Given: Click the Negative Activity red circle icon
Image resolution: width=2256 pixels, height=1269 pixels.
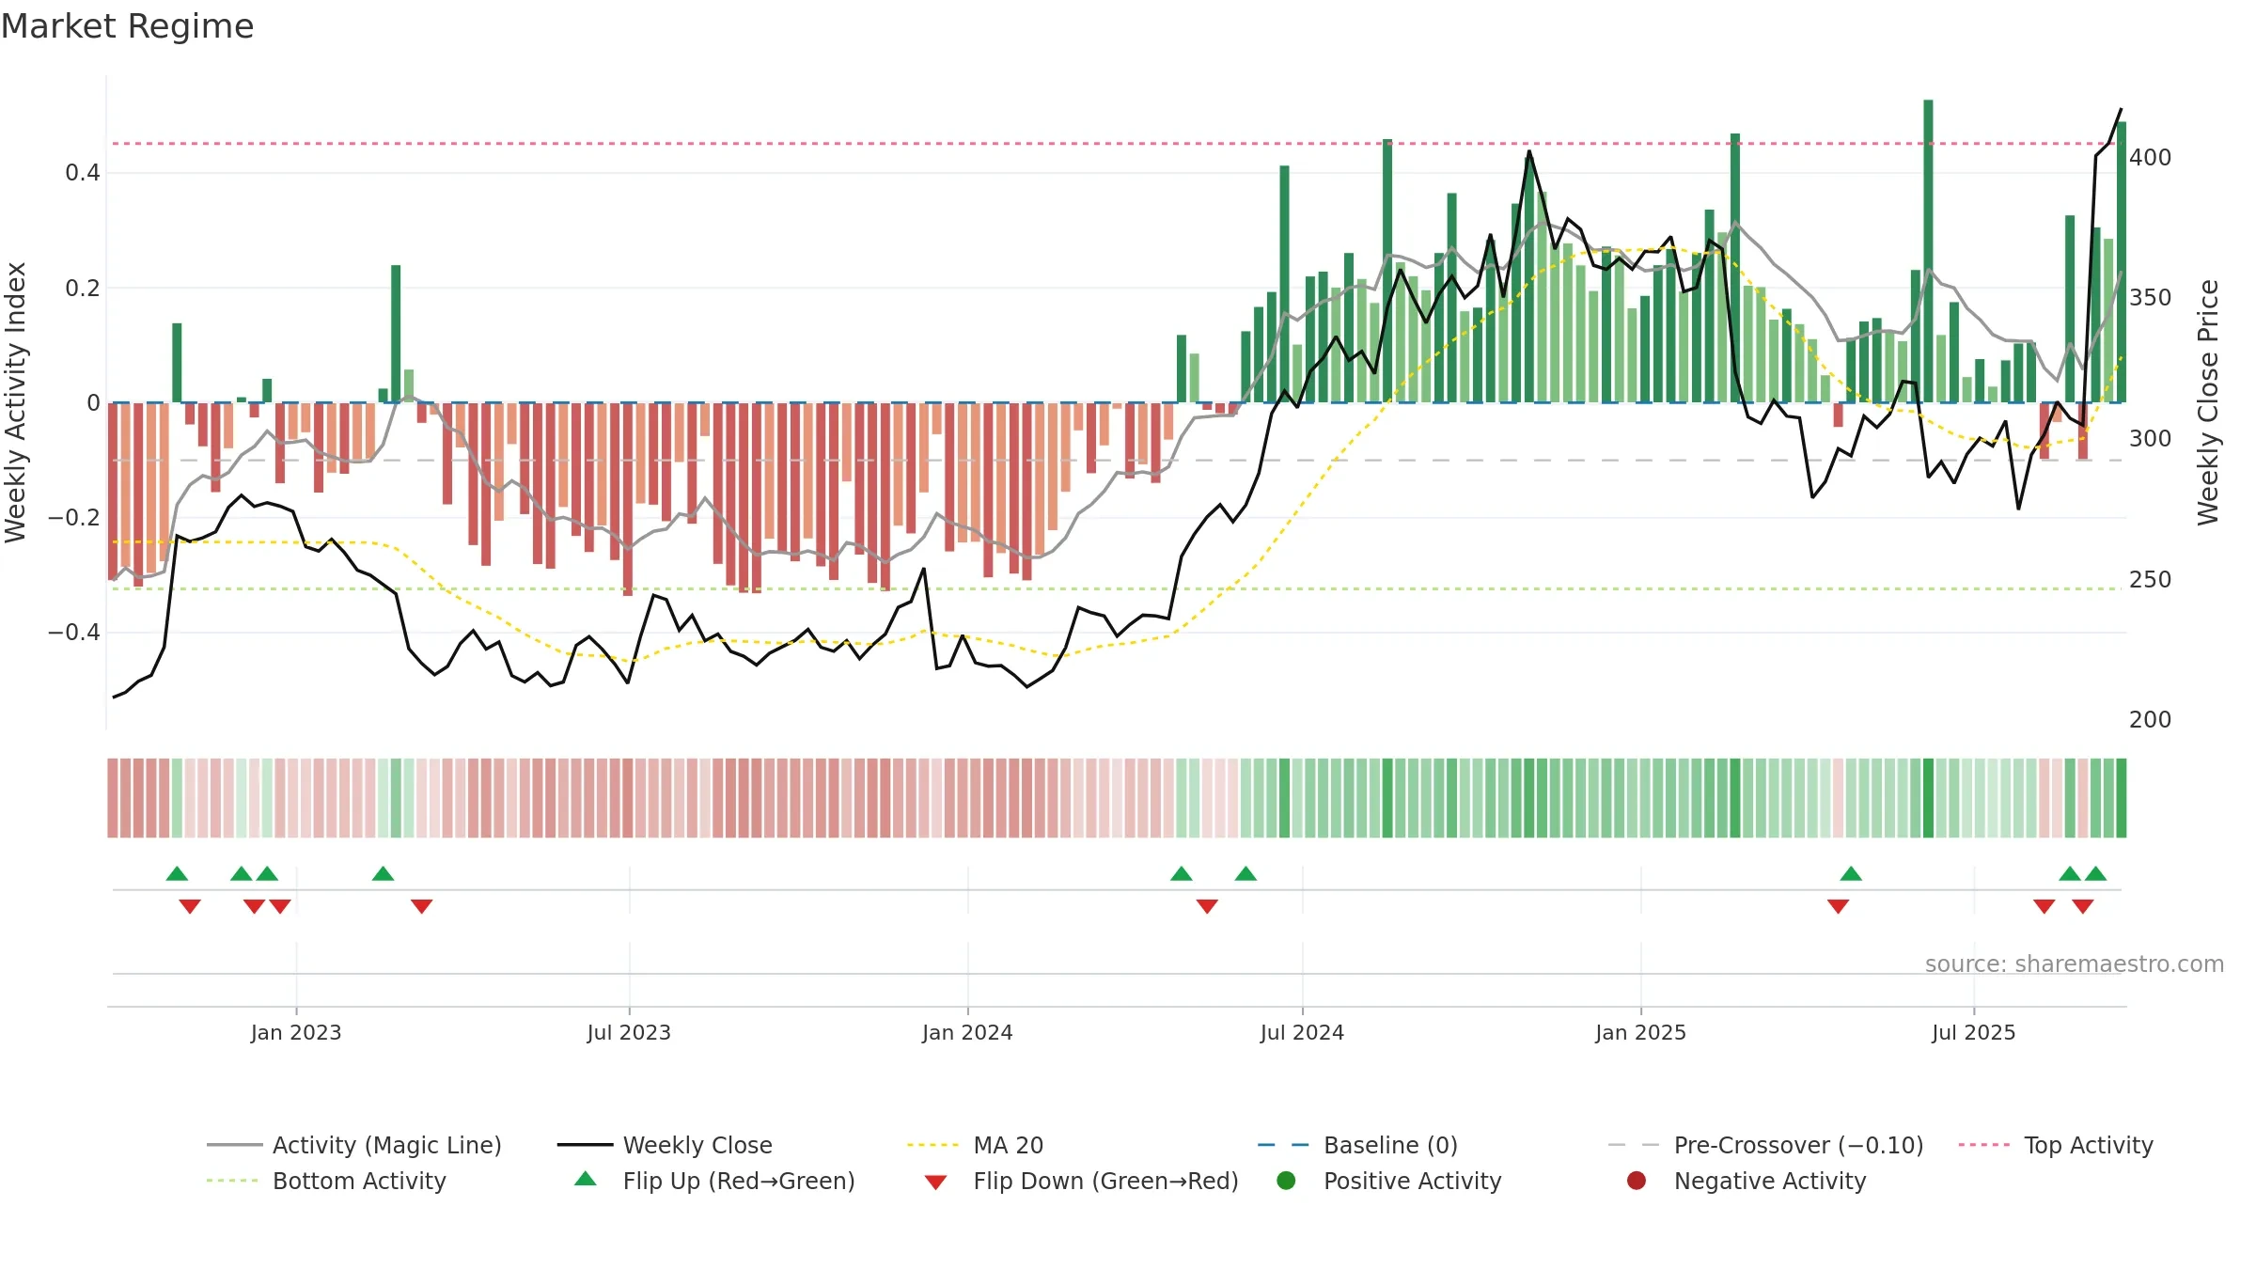Looking at the screenshot, I should [1637, 1181].
